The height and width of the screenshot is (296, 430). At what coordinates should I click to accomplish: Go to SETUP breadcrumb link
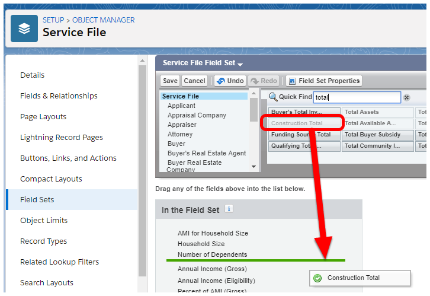click(x=53, y=20)
